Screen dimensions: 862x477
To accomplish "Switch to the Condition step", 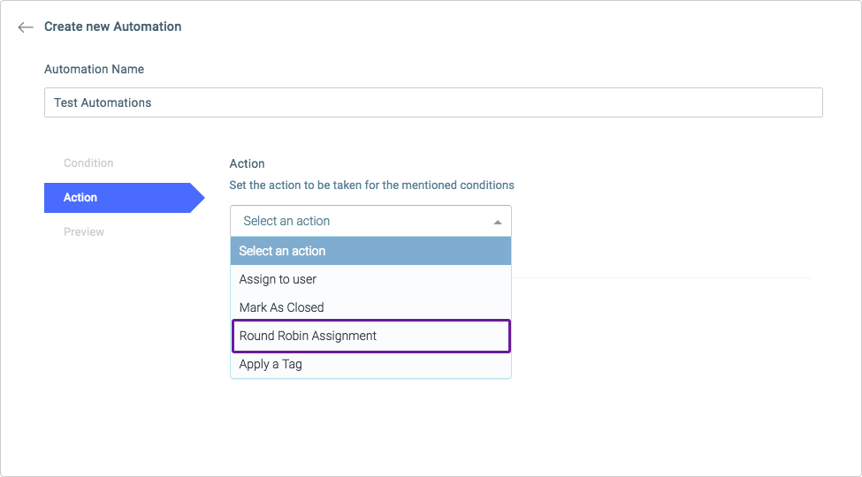I will tap(88, 163).
